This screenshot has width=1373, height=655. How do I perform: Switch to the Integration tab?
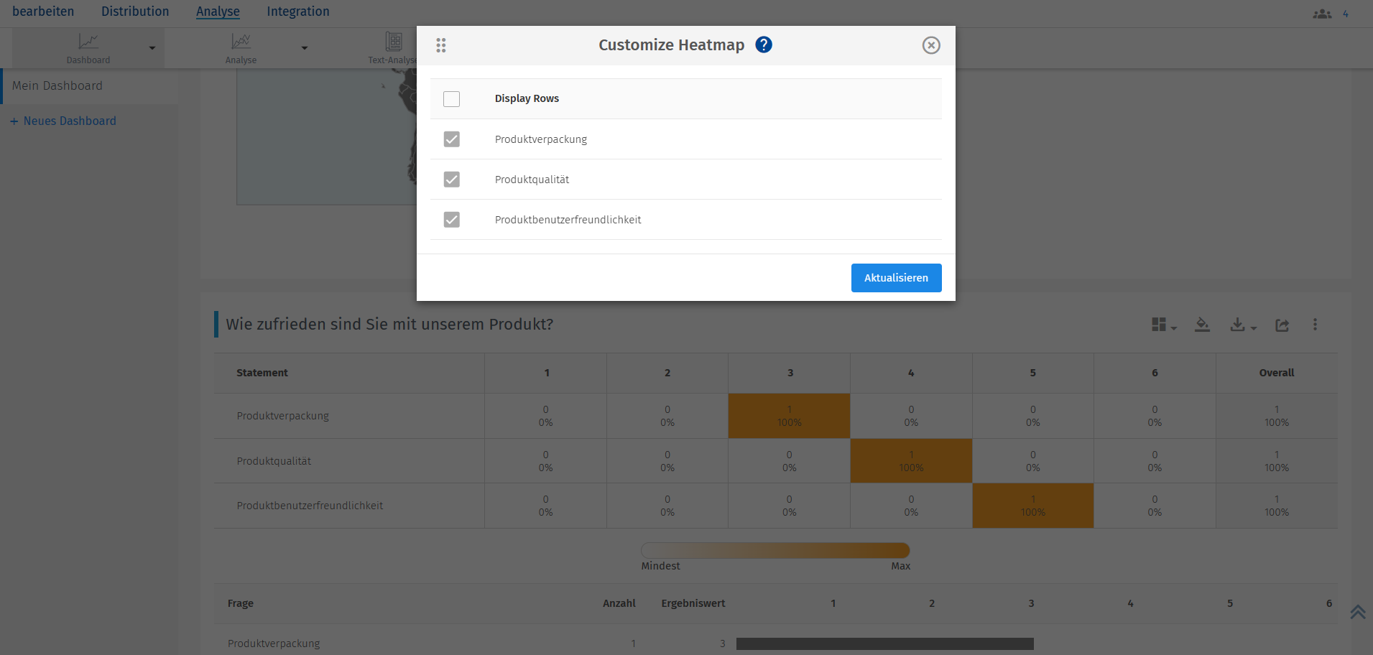coord(298,11)
